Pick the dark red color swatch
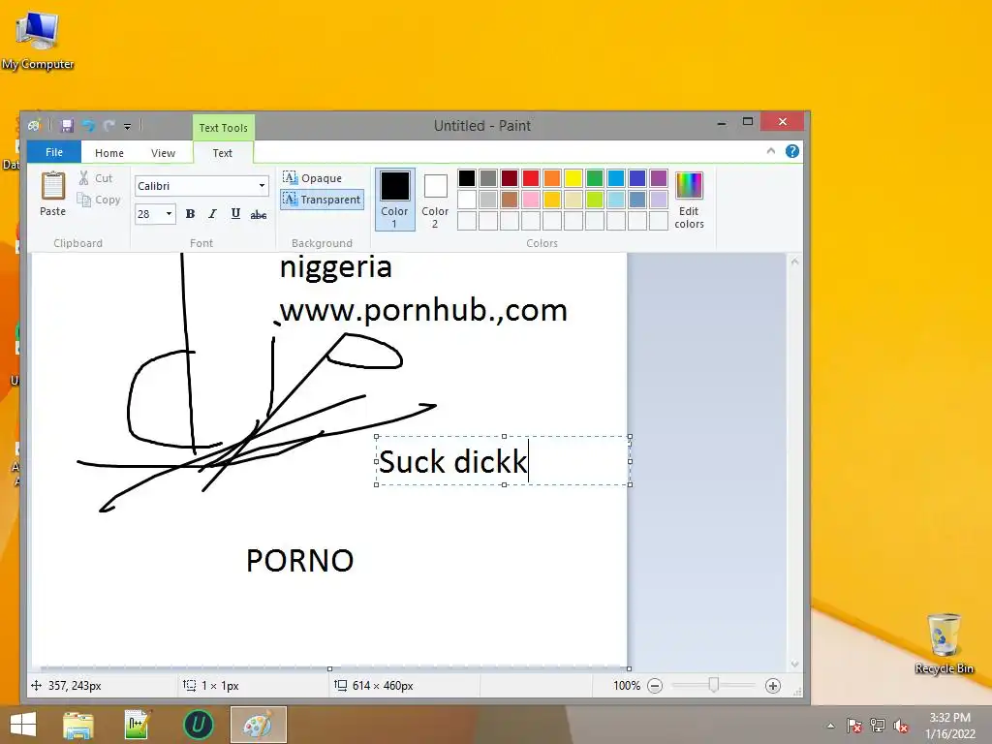The width and height of the screenshot is (992, 744). [x=510, y=178]
